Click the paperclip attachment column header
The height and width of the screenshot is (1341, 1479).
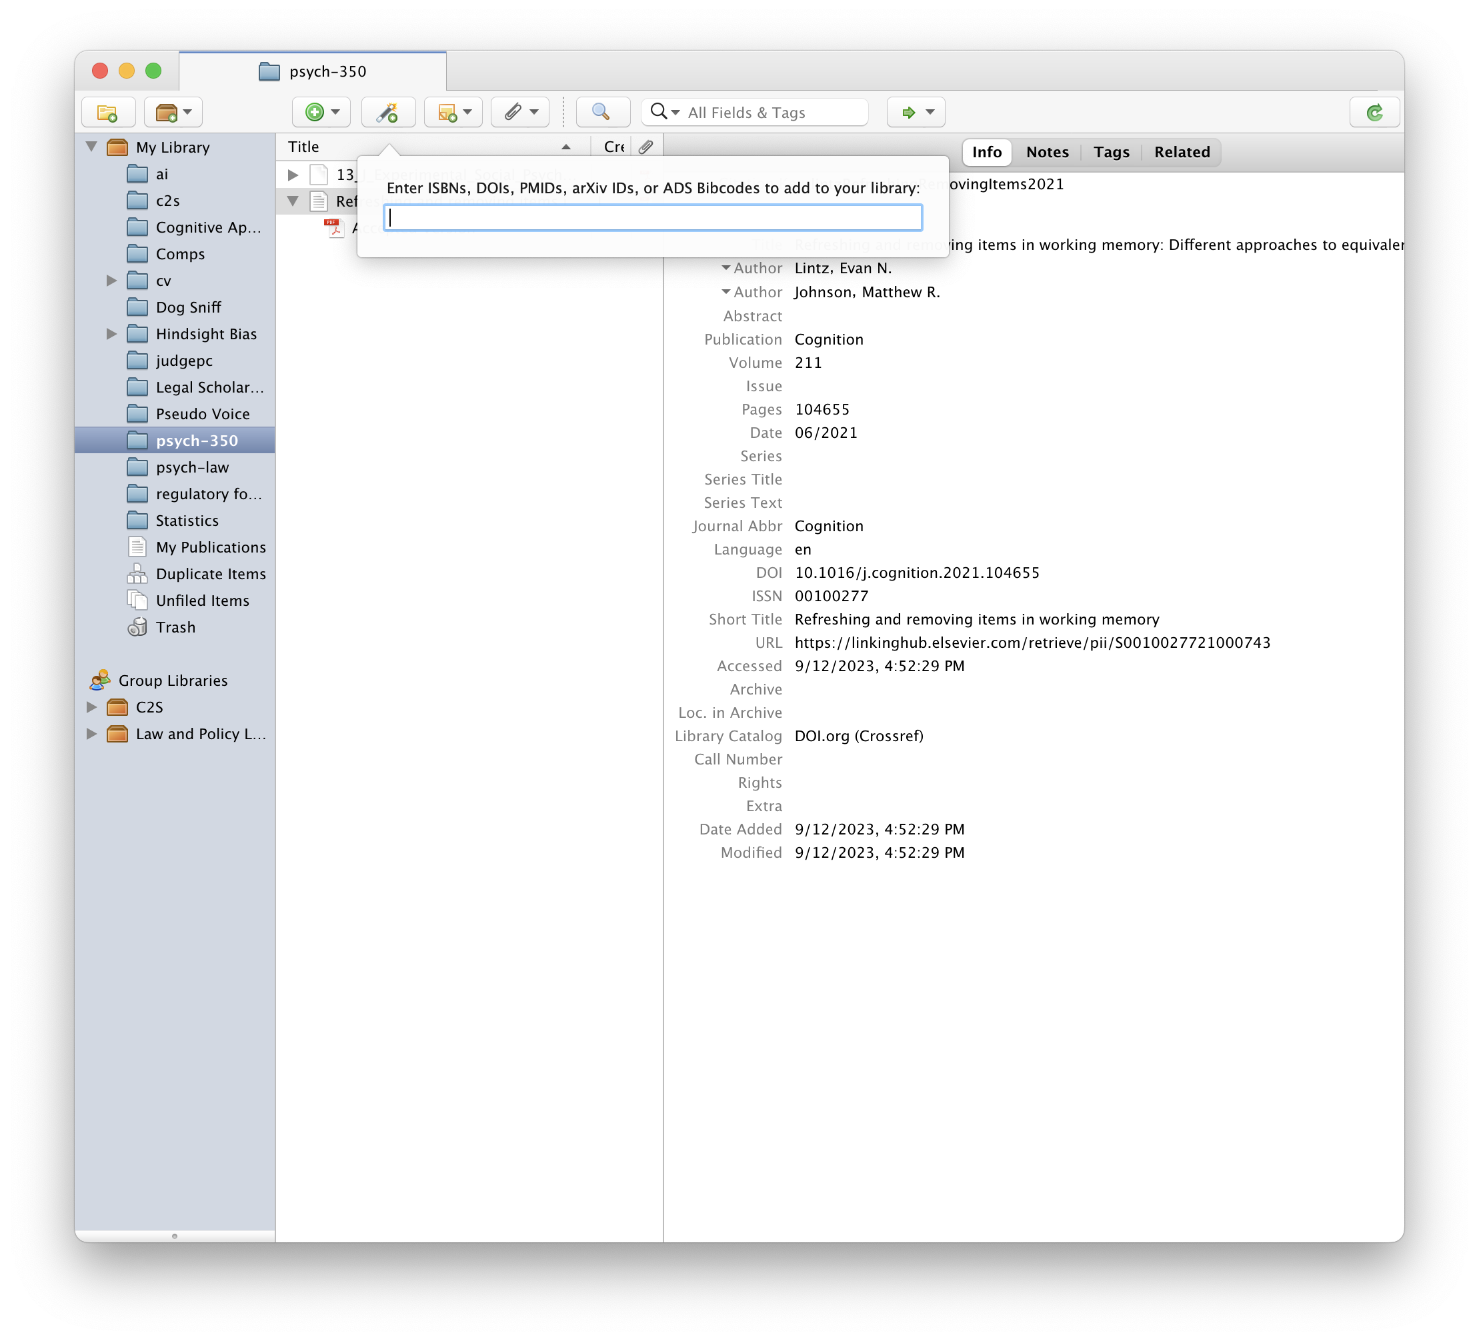pos(645,147)
